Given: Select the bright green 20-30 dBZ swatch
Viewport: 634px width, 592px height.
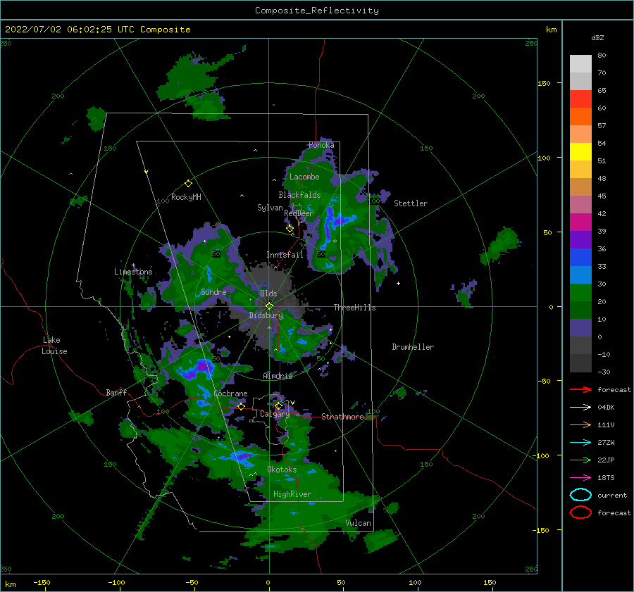Looking at the screenshot, I should (580, 292).
